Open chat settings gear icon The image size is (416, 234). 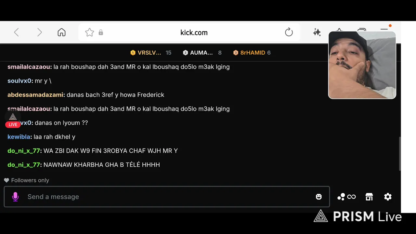point(388,197)
